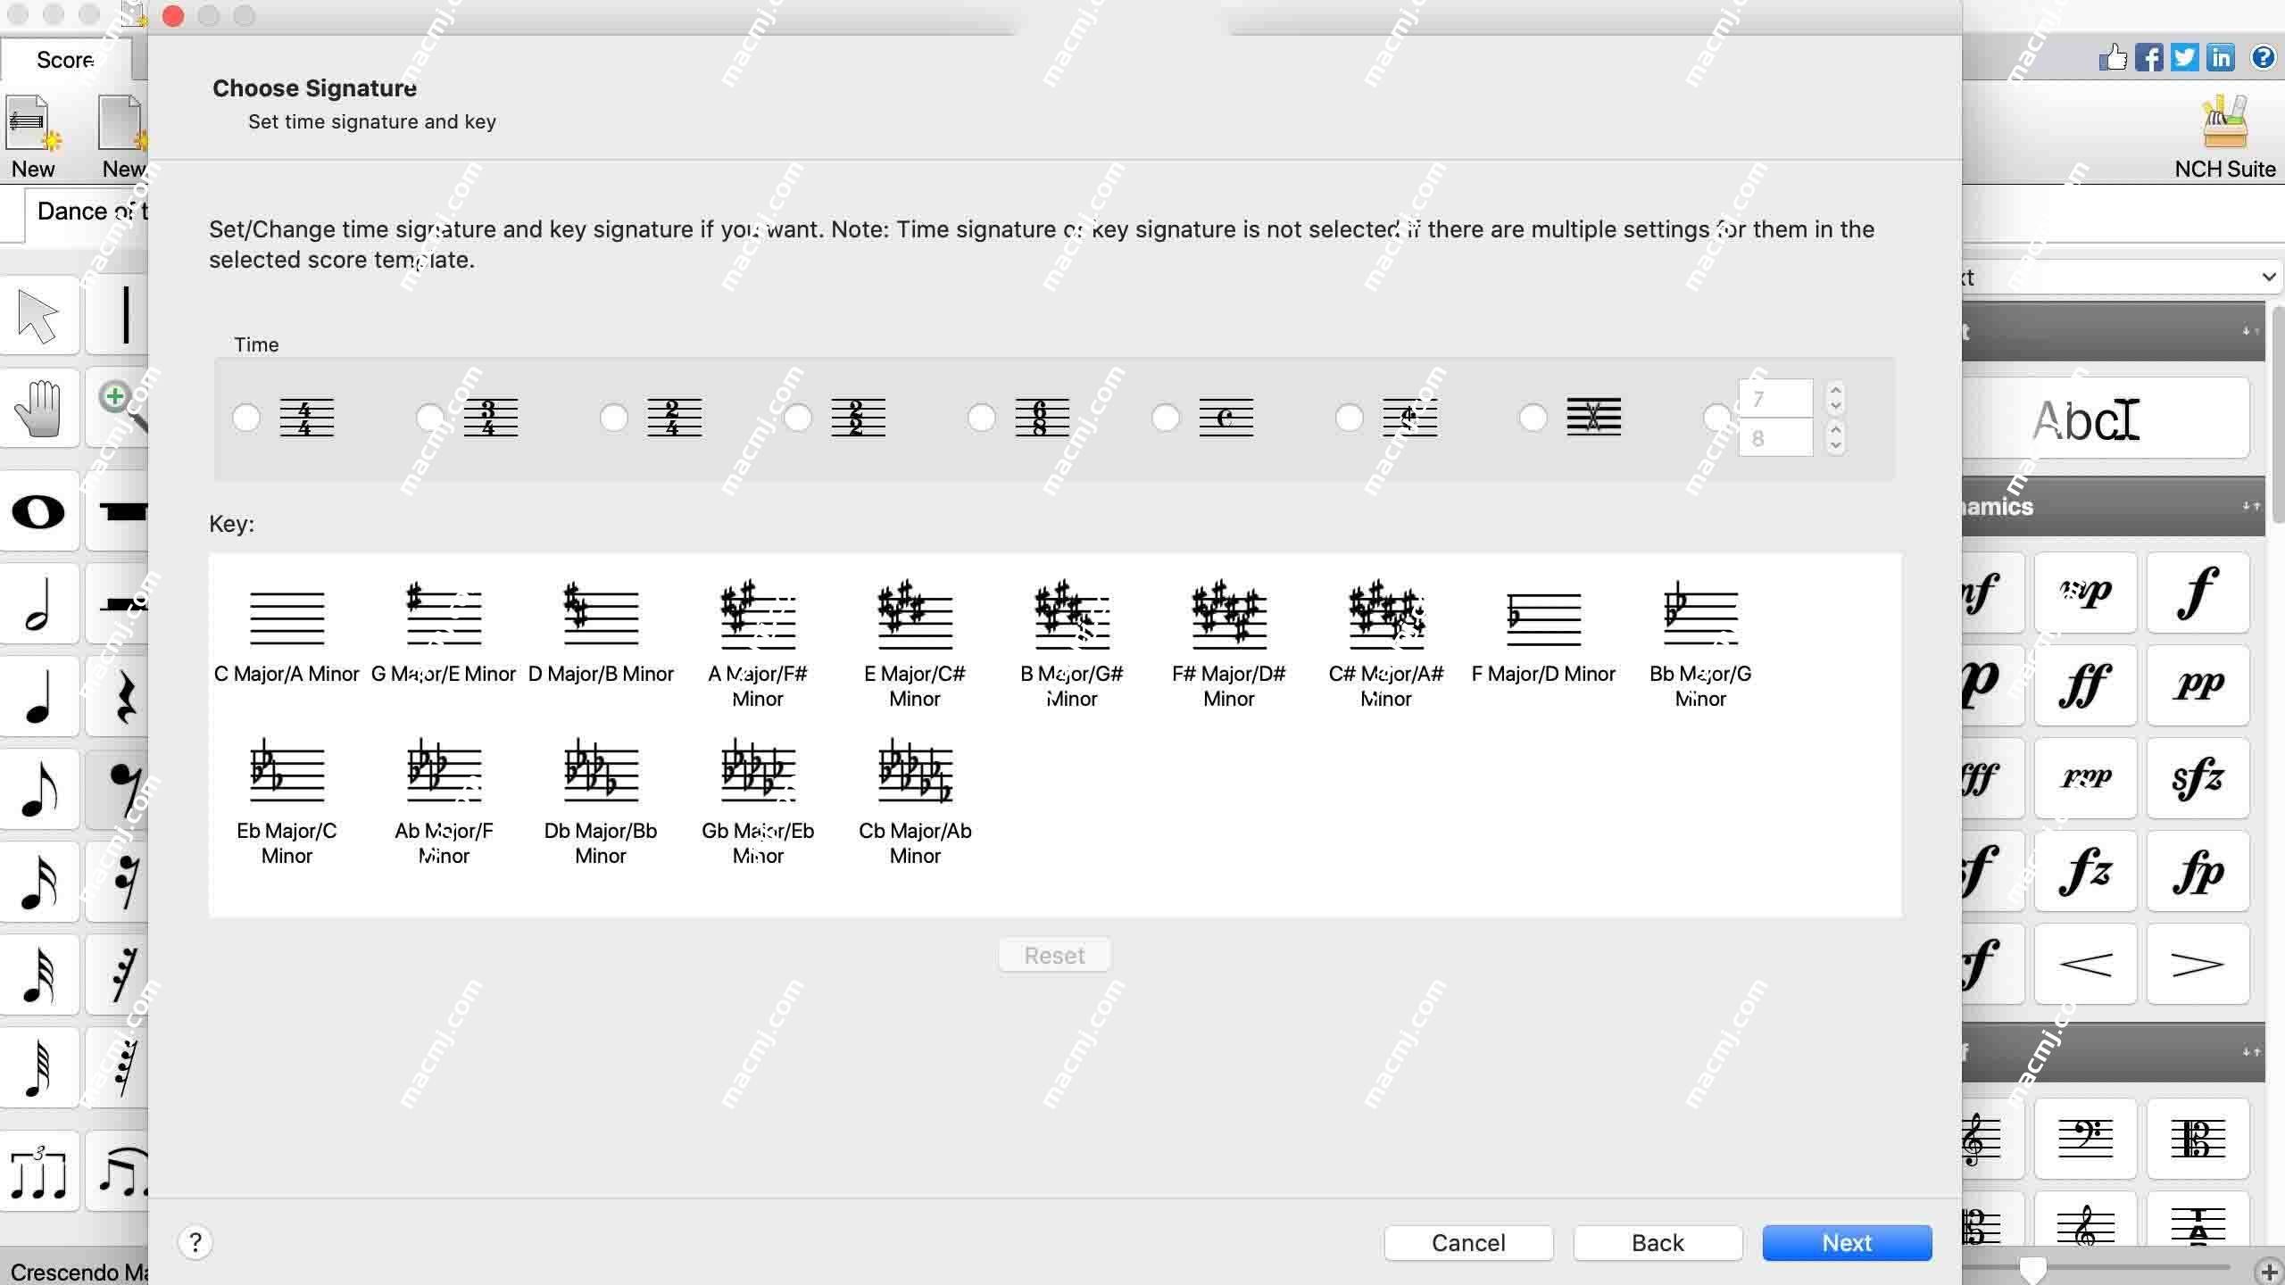Screen dimensions: 2285x1285
Task: Click Back to return to previous step
Action: click(1658, 1243)
